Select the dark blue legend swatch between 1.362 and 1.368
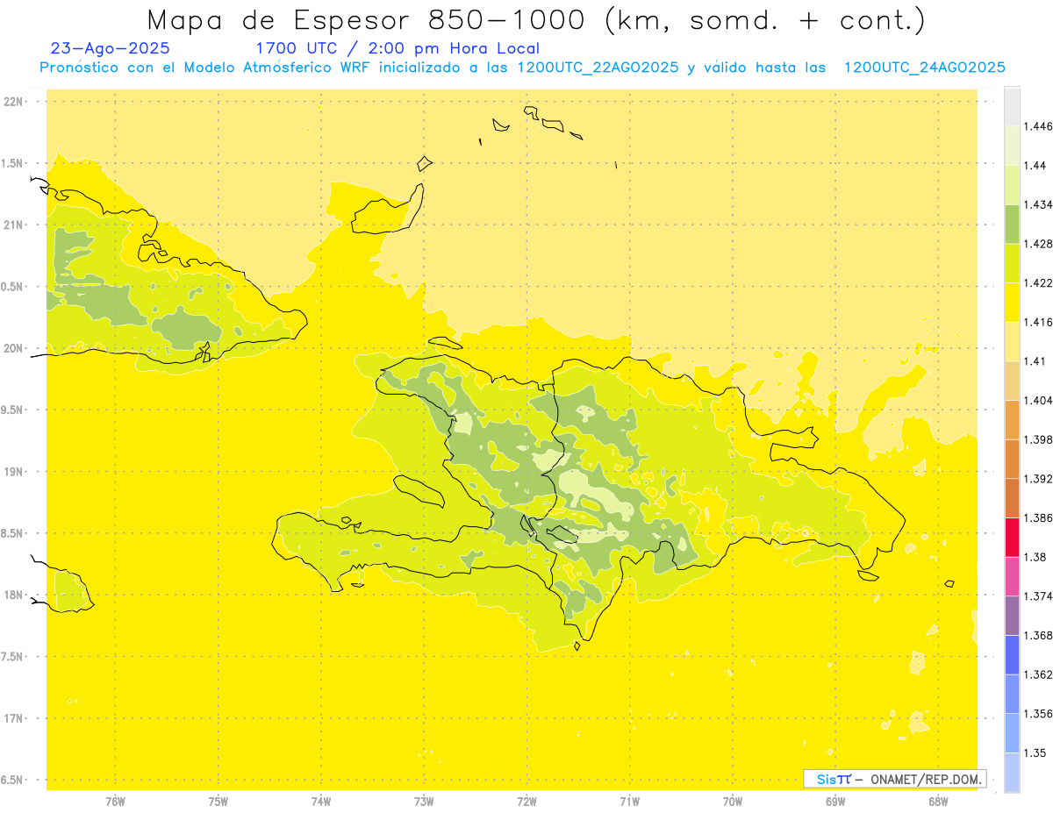Screen dimensions: 1053x813 (1012, 654)
